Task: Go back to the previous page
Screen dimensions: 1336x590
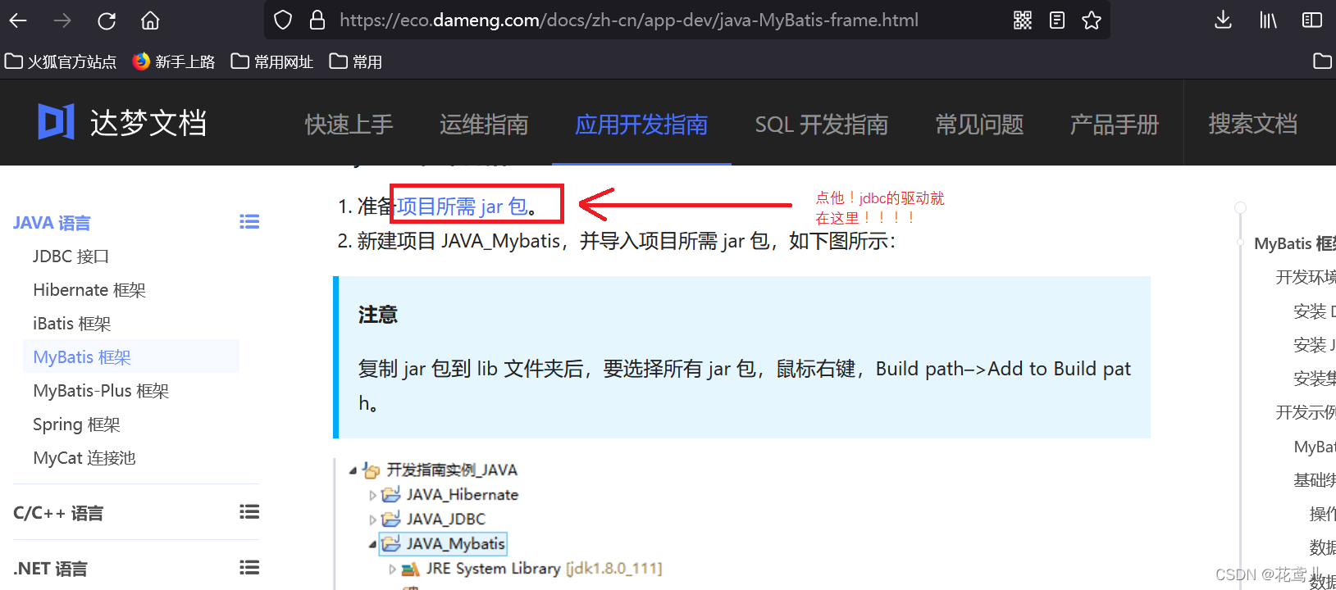Action: pos(18,20)
